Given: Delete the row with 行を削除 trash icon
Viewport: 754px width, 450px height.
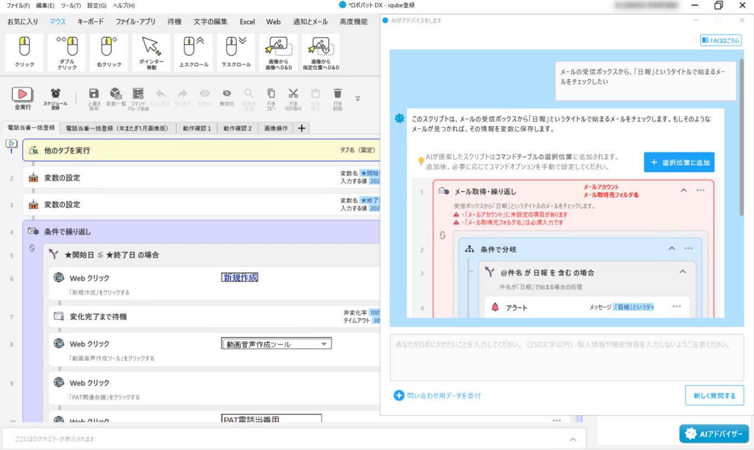Looking at the screenshot, I should [338, 98].
